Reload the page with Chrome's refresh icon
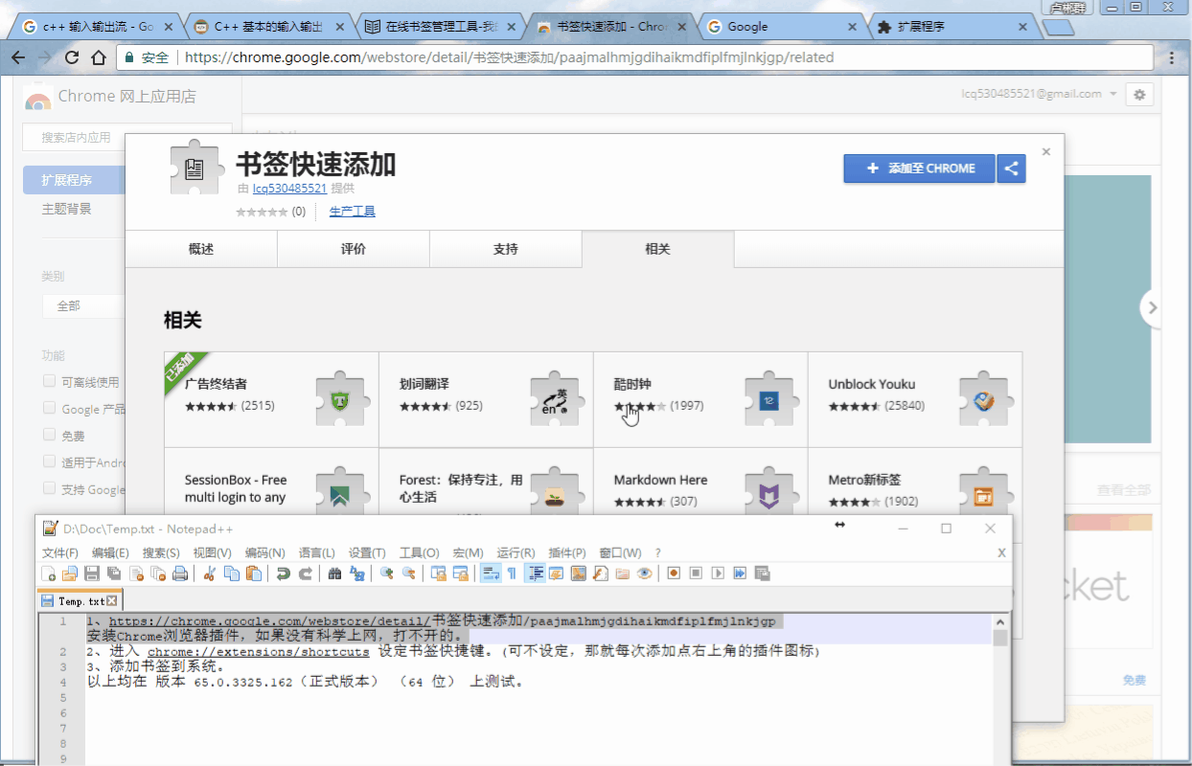1192x766 pixels. (72, 57)
